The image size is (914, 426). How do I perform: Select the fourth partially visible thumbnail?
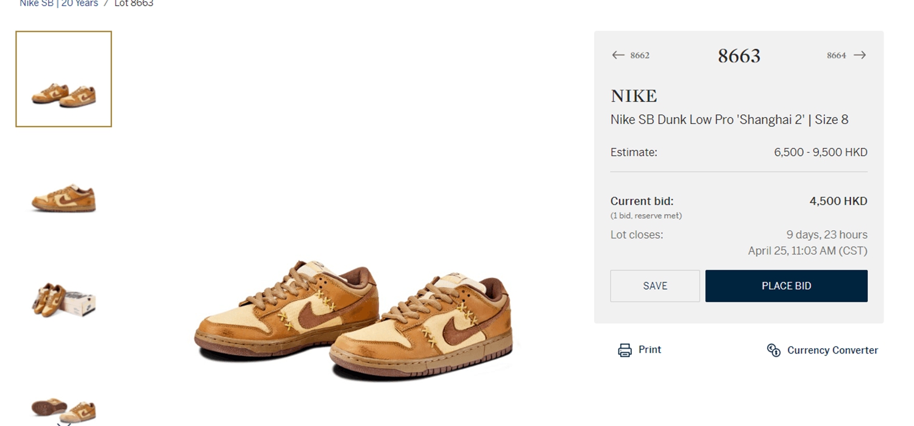[64, 409]
